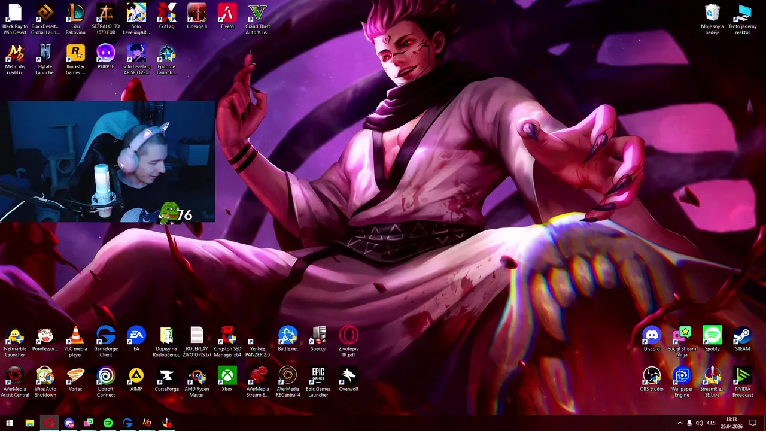The width and height of the screenshot is (766, 431).
Task: Click the microphone tray icon
Action: [x=689, y=423]
